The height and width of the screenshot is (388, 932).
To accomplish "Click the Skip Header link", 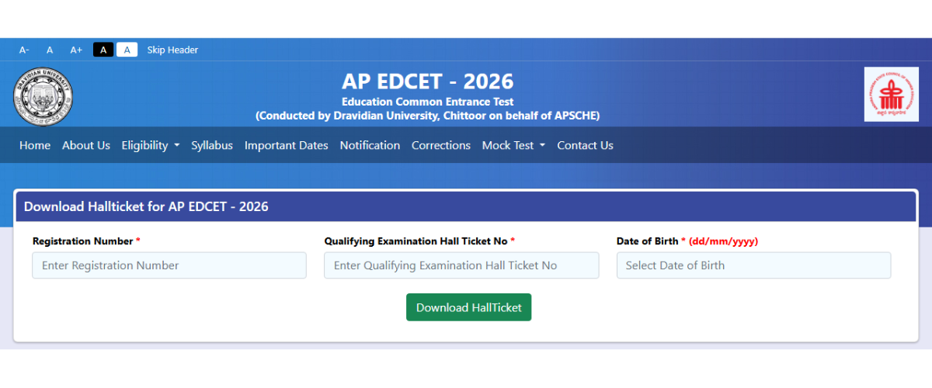I will click(172, 50).
